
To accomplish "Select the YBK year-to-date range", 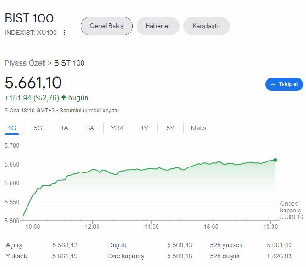I will pos(117,128).
